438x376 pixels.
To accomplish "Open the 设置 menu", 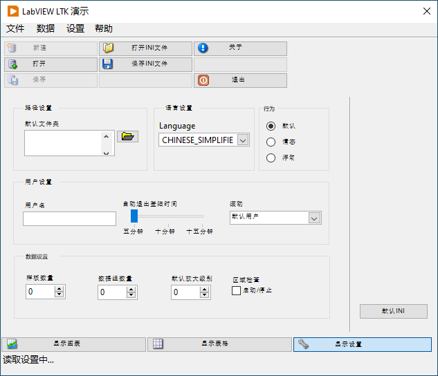I will point(75,28).
